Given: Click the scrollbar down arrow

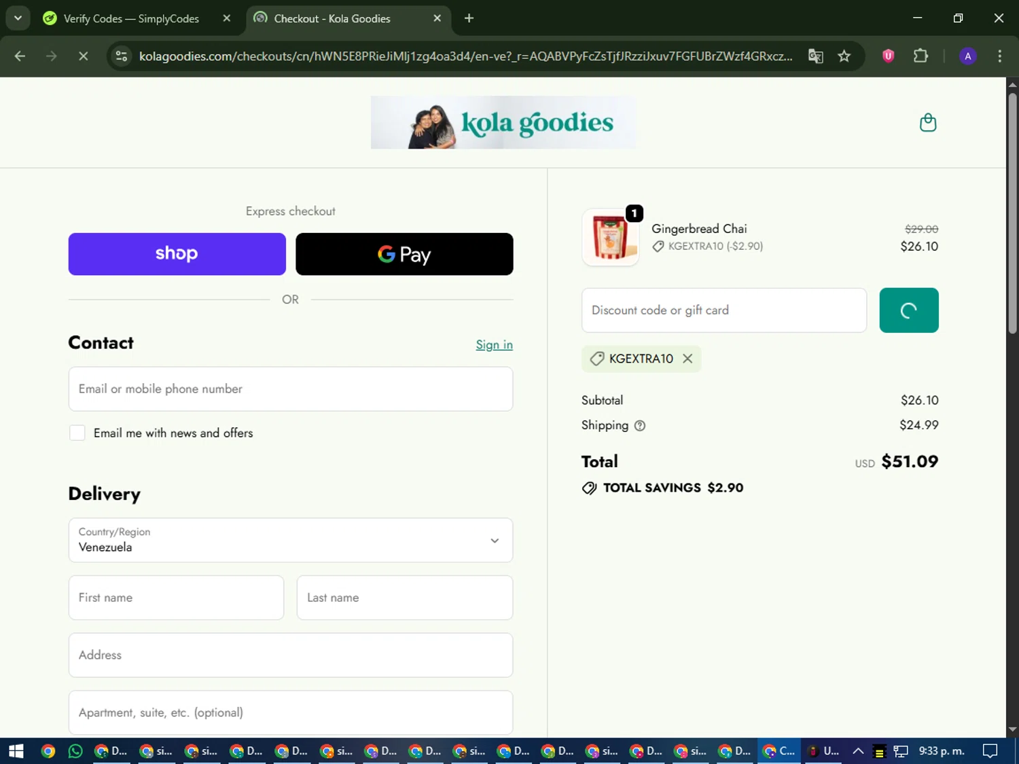Looking at the screenshot, I should (x=1012, y=729).
